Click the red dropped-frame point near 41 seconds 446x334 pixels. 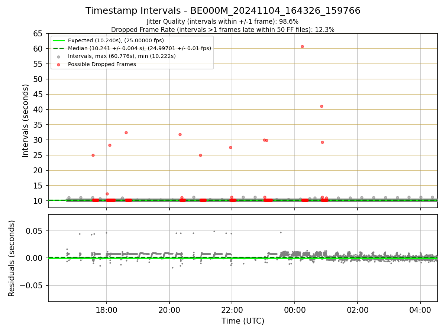pos(321,106)
